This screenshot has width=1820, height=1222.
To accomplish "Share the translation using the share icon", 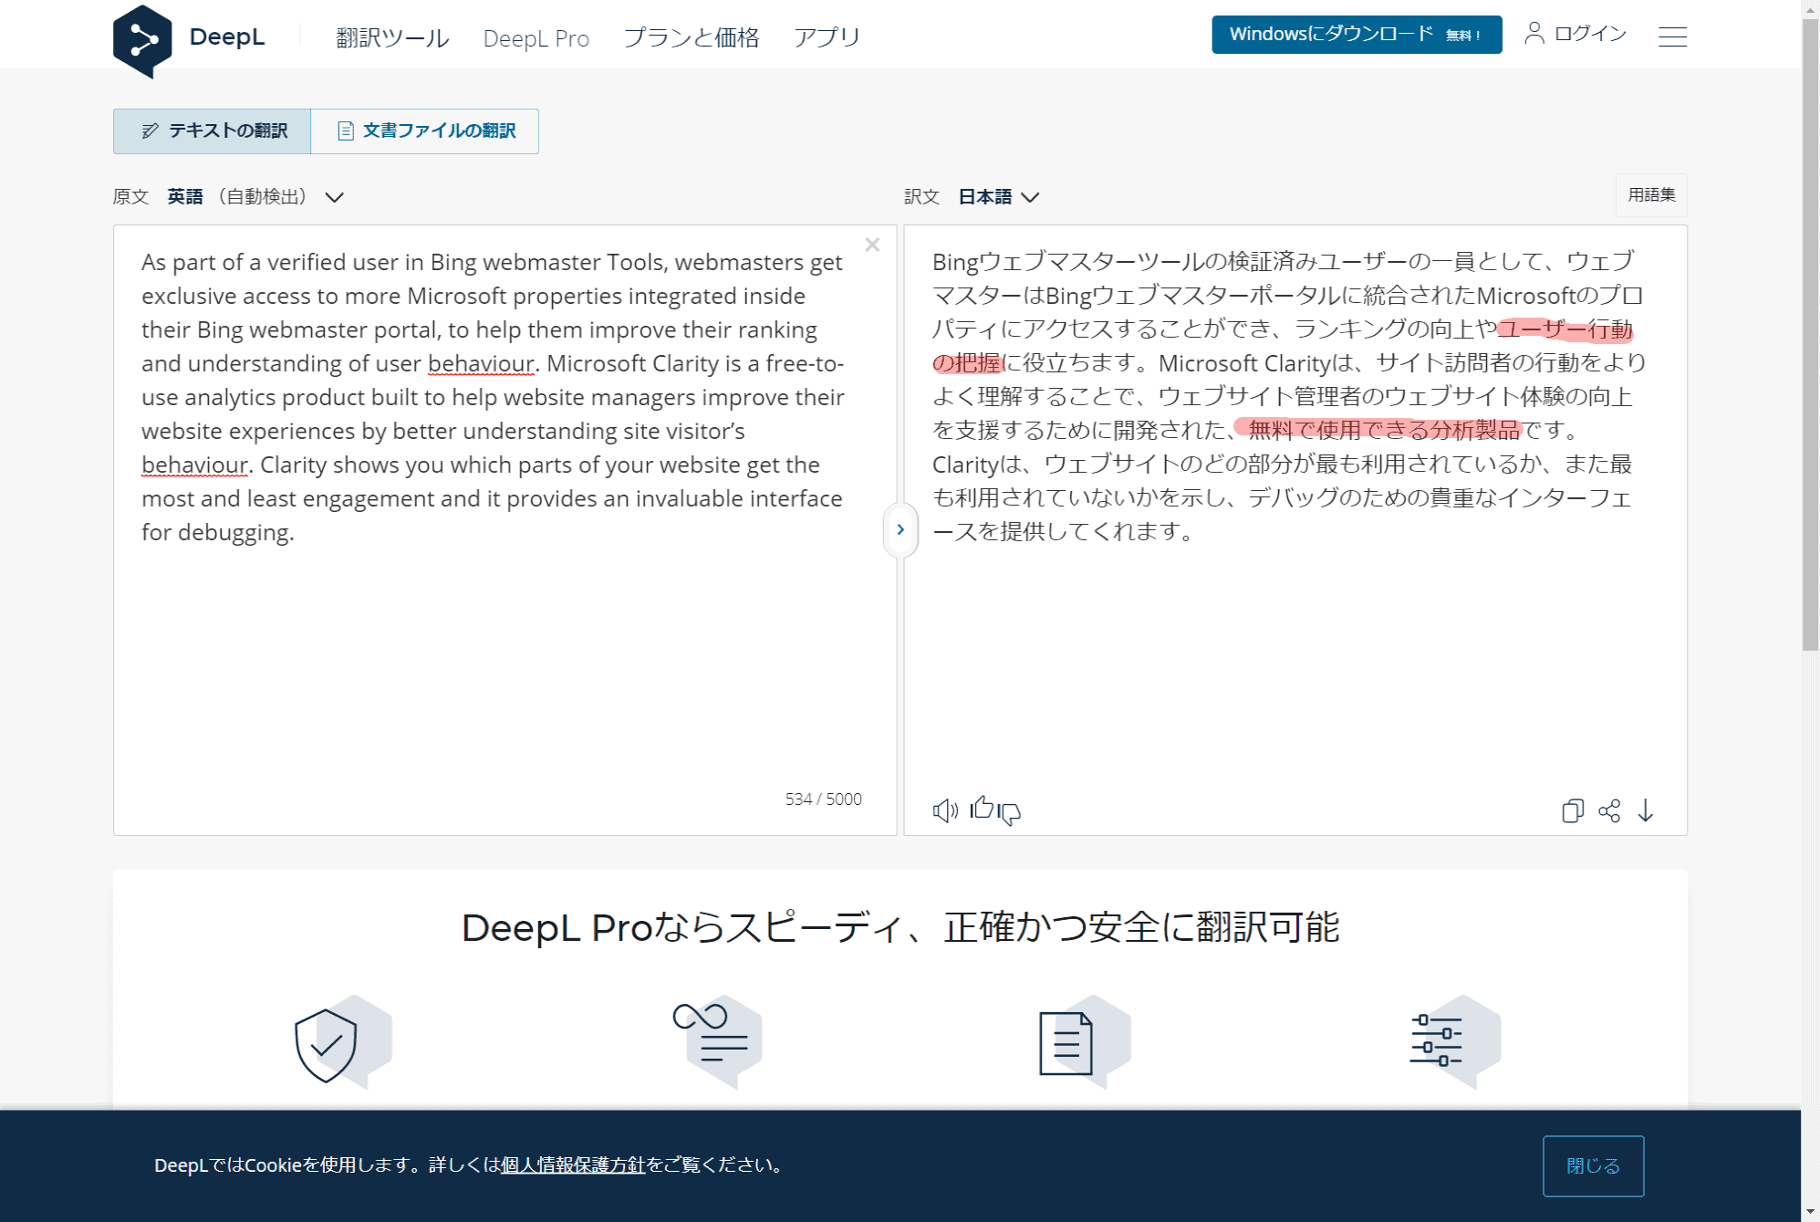I will pos(1609,810).
